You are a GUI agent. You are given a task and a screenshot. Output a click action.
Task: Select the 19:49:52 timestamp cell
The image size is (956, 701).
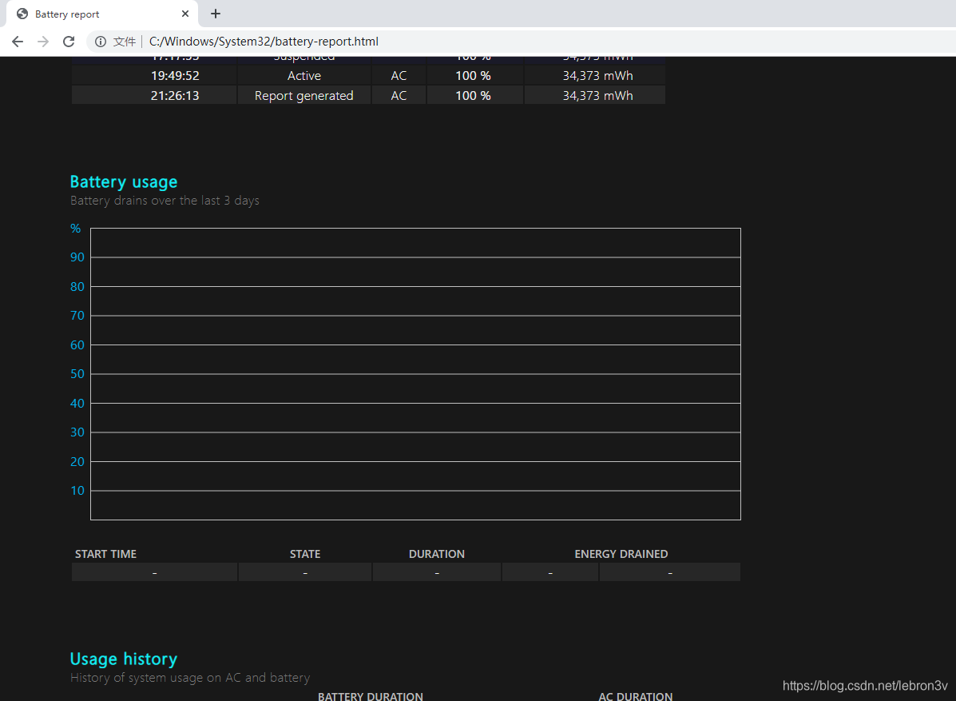tap(175, 76)
